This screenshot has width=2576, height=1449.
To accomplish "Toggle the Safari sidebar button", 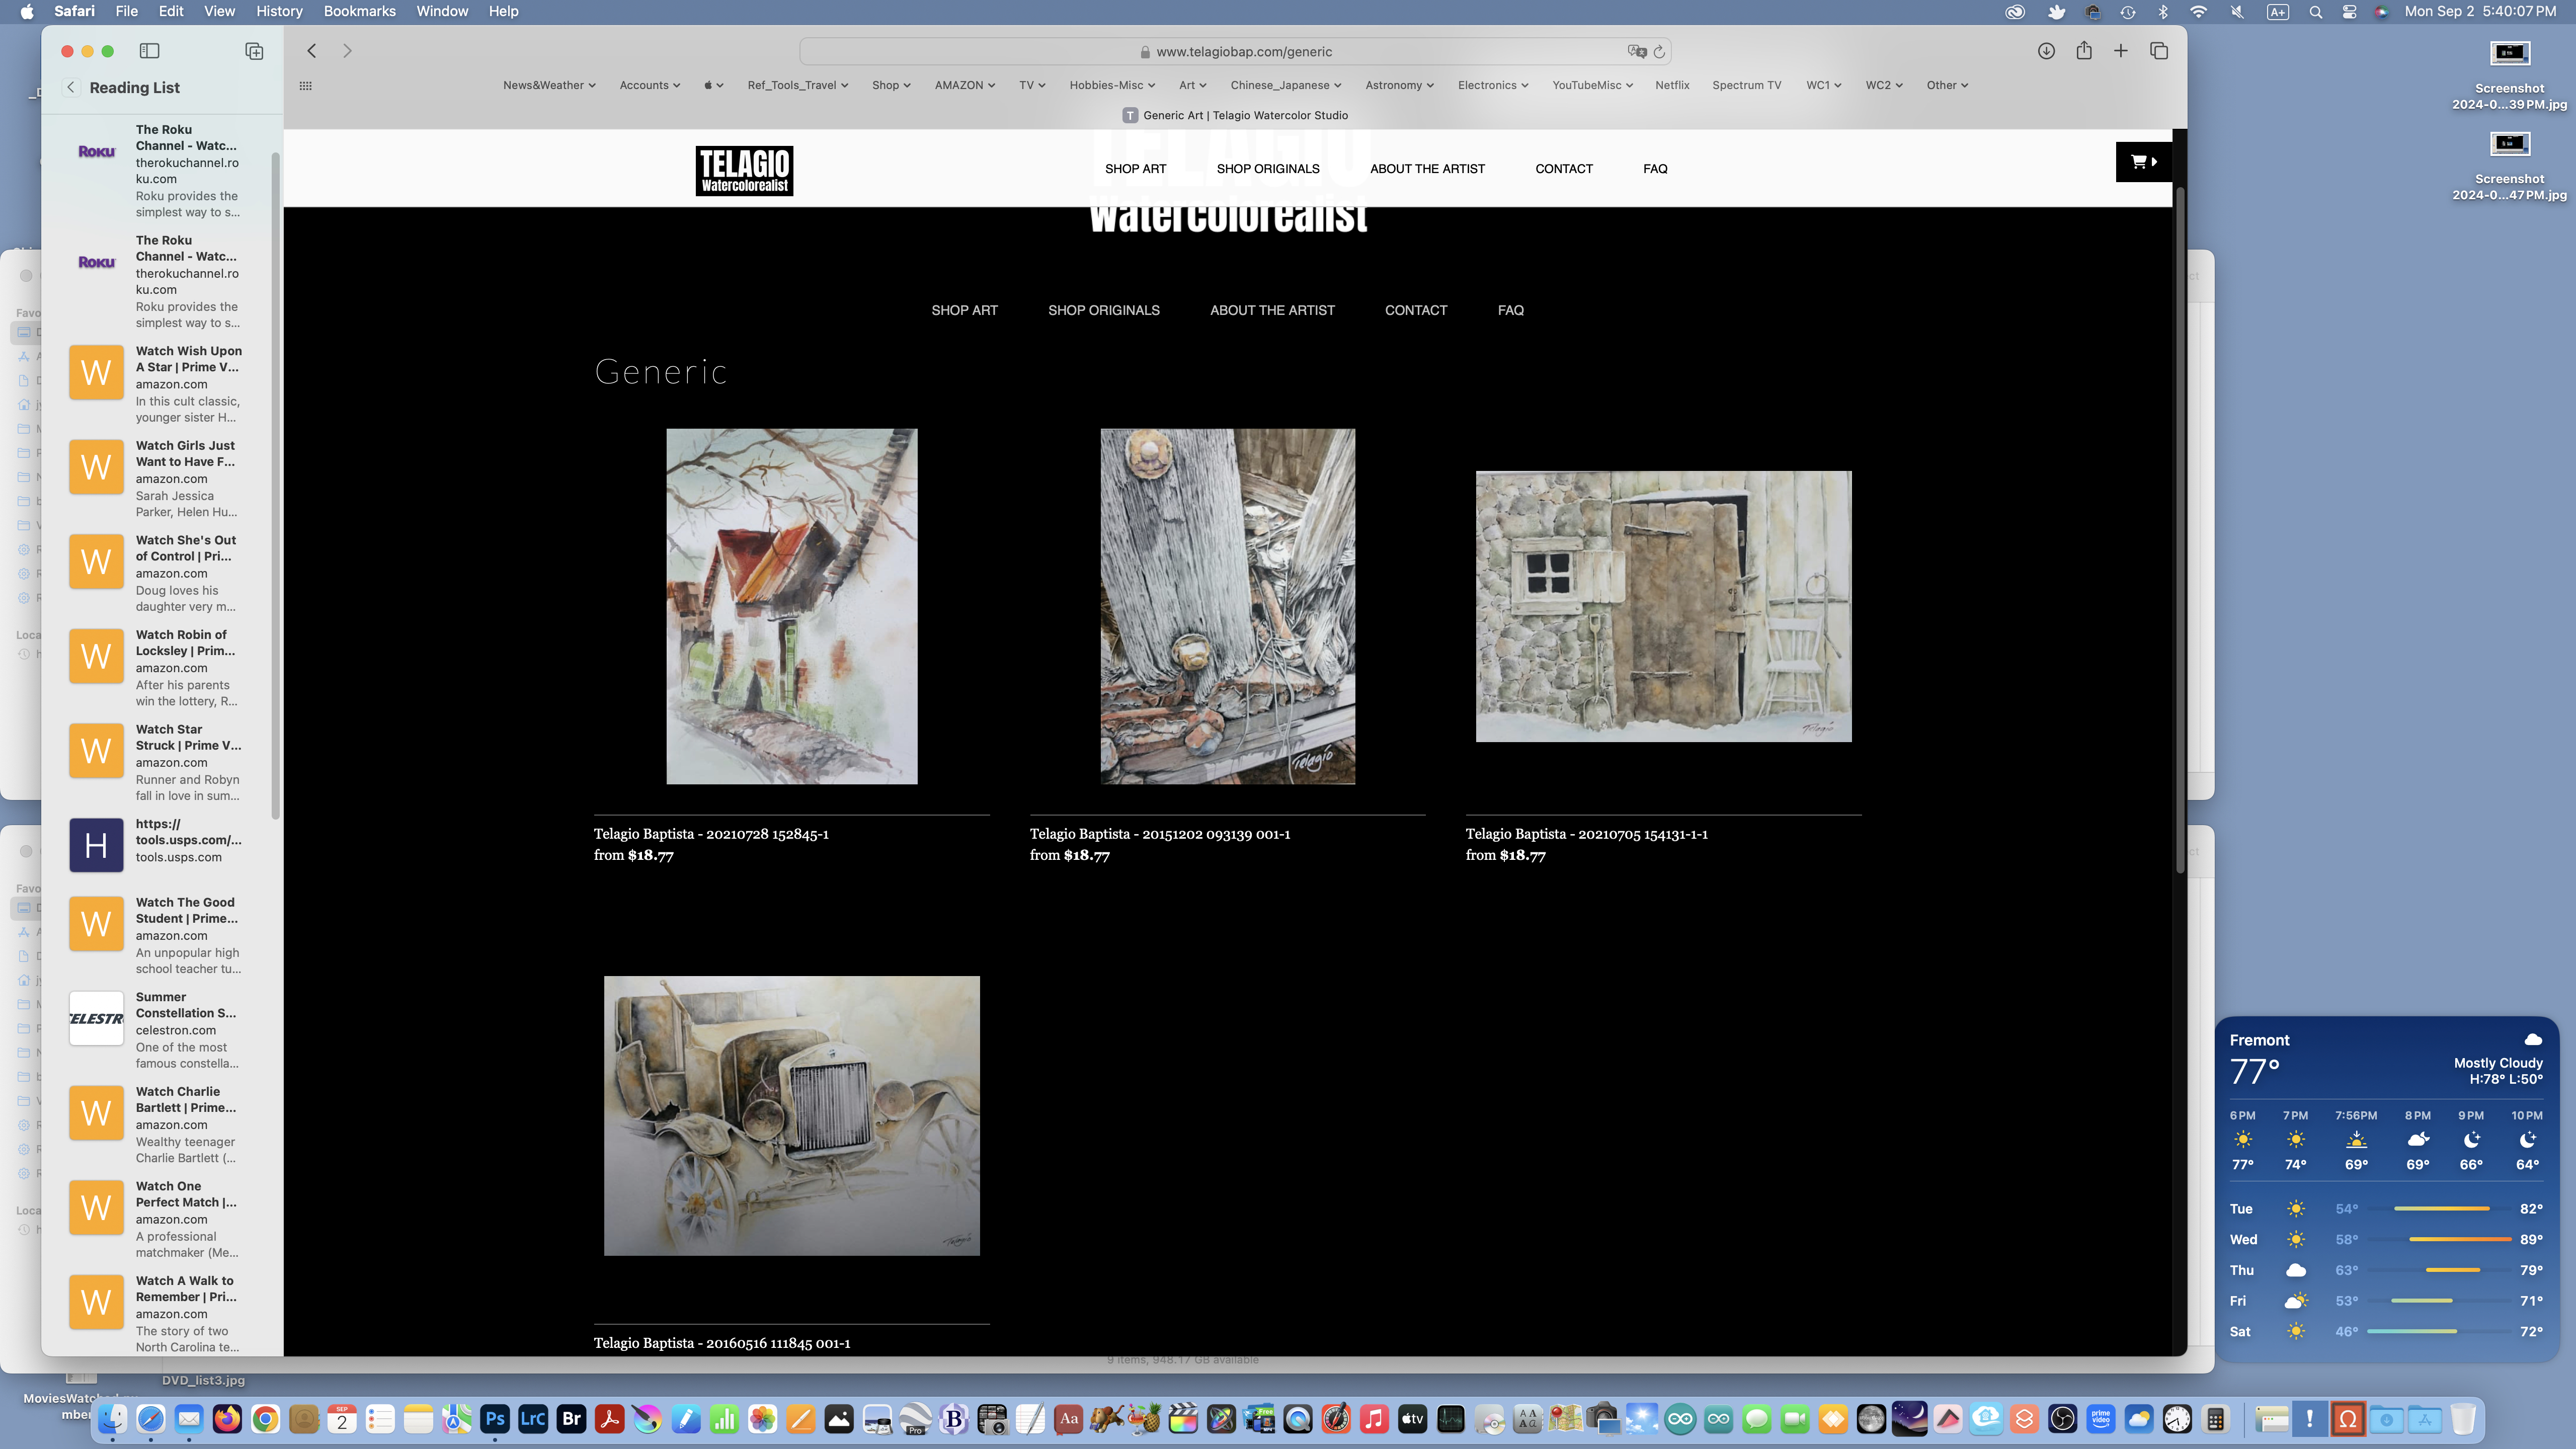I will click(x=149, y=51).
